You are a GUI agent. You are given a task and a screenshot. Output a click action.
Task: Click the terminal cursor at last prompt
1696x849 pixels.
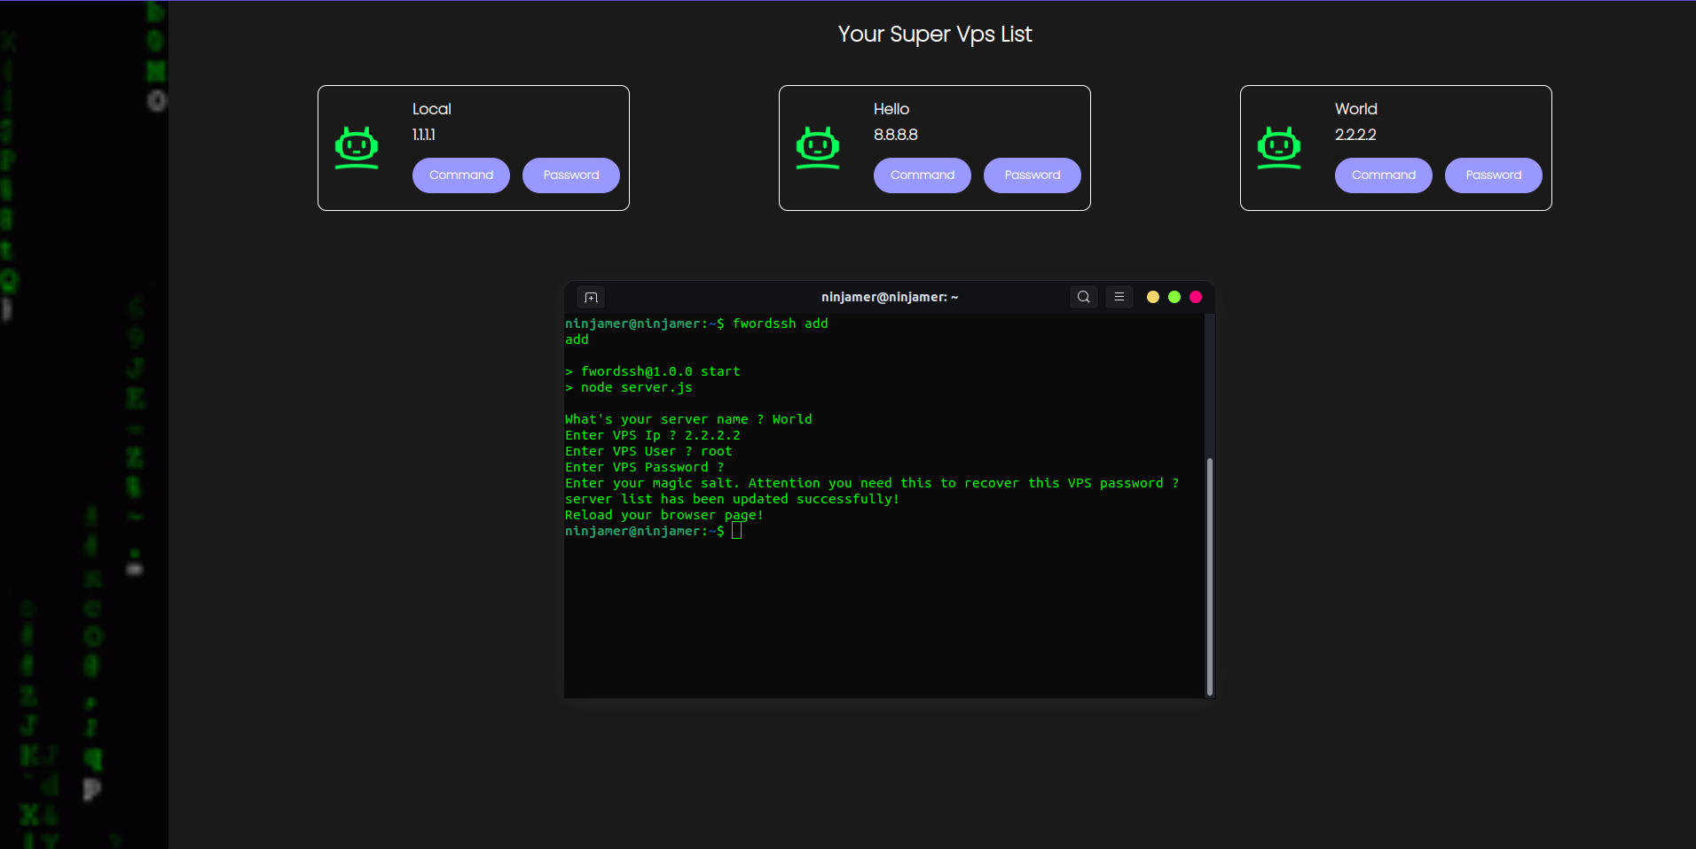tap(736, 531)
